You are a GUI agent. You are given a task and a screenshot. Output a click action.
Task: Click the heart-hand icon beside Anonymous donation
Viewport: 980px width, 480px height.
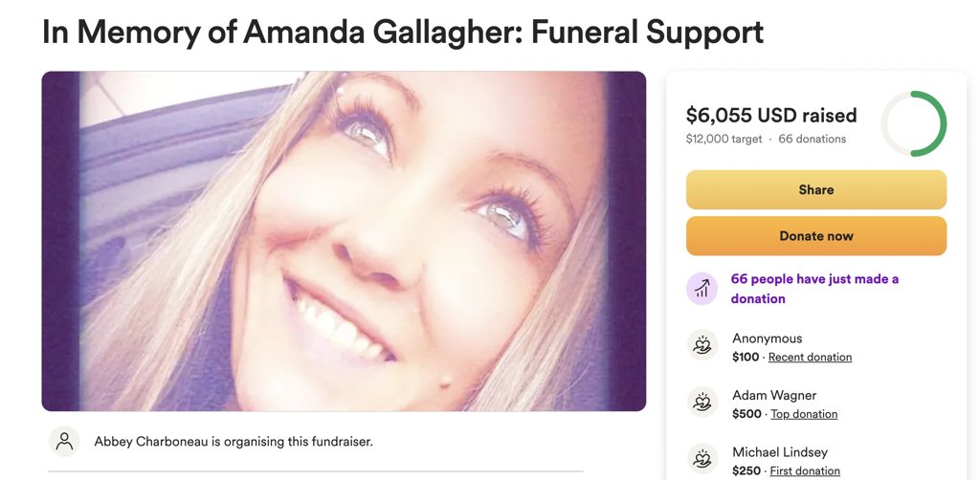(702, 345)
